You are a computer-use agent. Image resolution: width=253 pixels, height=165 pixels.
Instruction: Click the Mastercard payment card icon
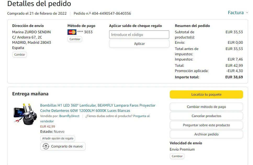[72, 32]
